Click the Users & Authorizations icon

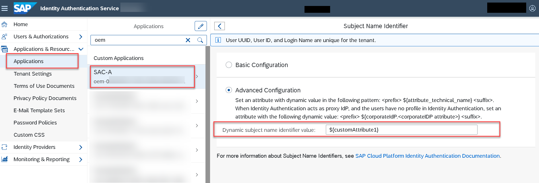click(x=4, y=36)
